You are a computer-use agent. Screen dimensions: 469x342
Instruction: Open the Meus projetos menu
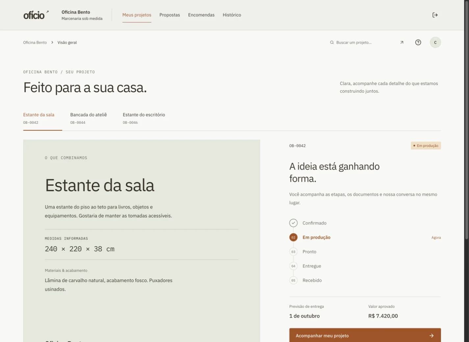137,15
